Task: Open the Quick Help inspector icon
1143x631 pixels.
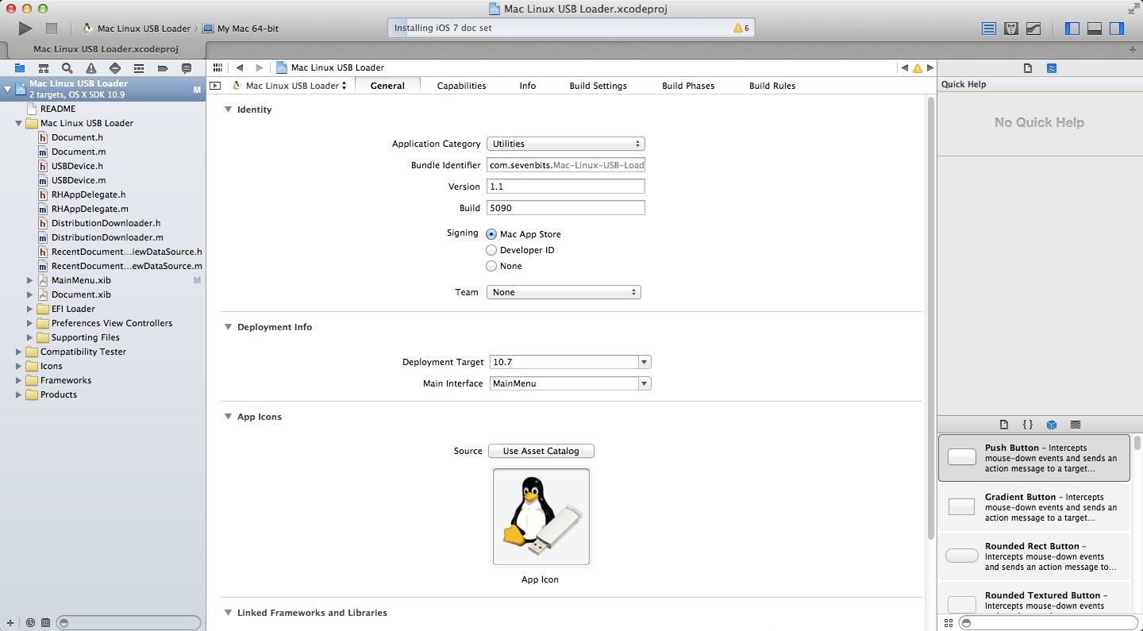Action: [1052, 68]
